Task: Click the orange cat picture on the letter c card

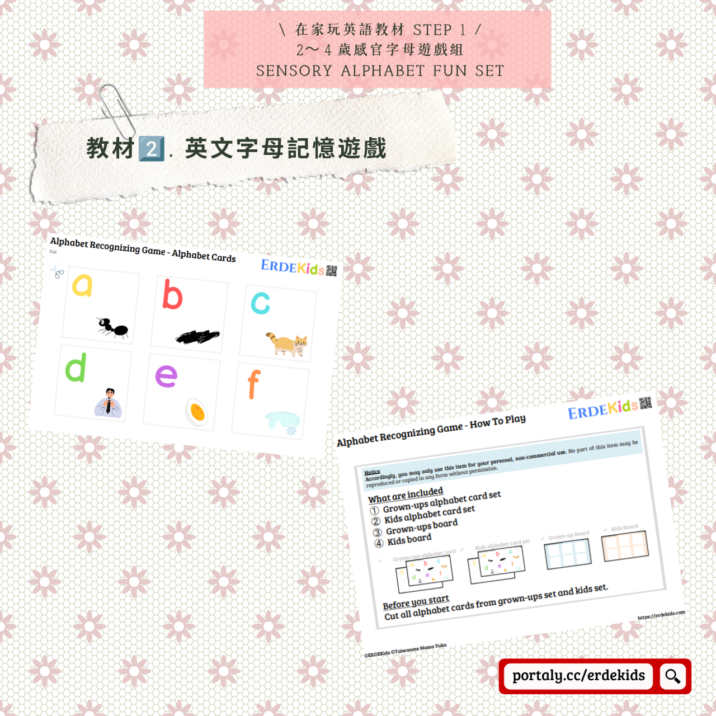Action: tap(286, 344)
